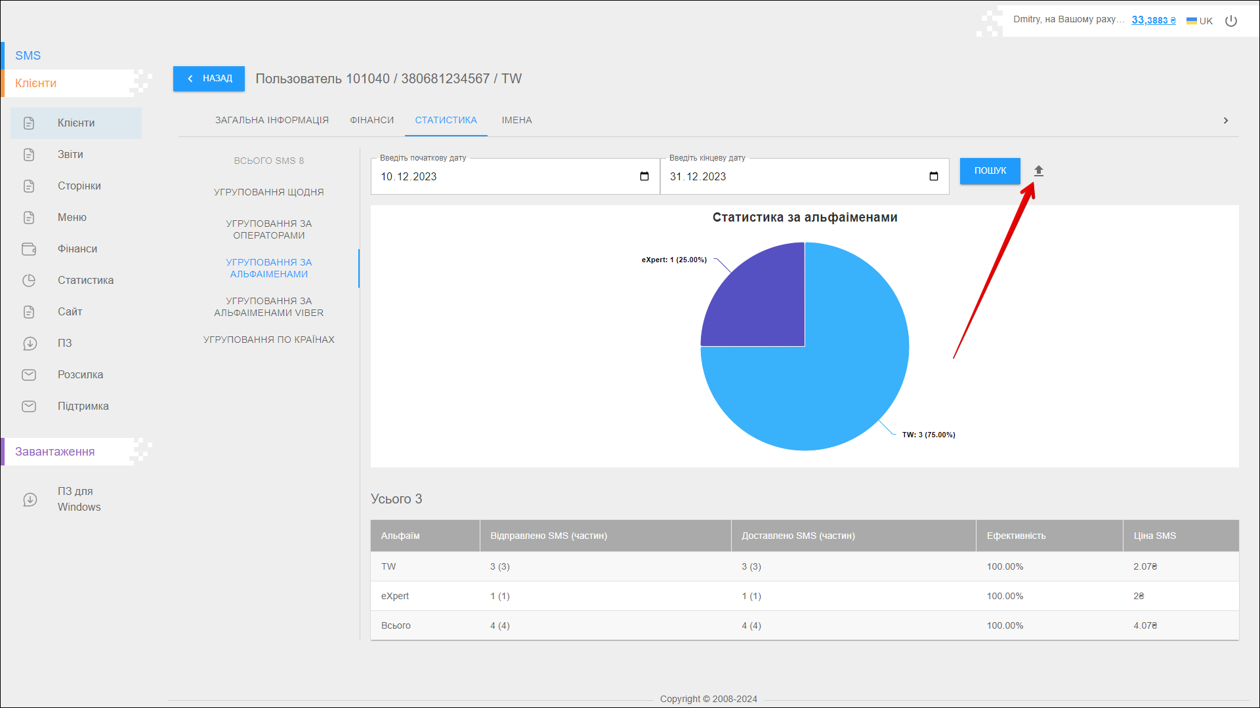This screenshot has width=1260, height=708.
Task: Click the power logout icon
Action: (1231, 21)
